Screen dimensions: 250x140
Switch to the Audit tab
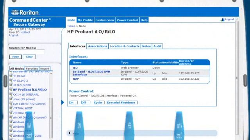coord(157,46)
